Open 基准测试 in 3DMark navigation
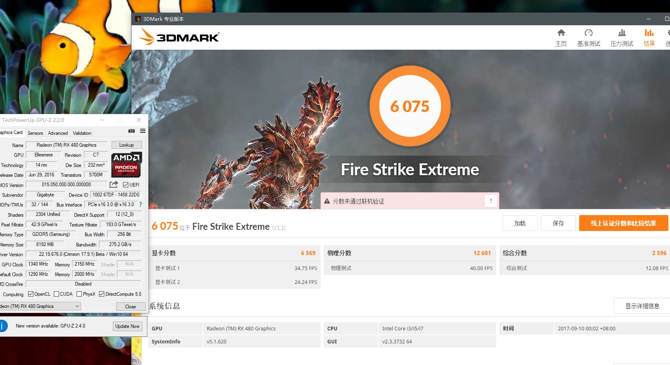This screenshot has width=670, height=365. (x=589, y=38)
